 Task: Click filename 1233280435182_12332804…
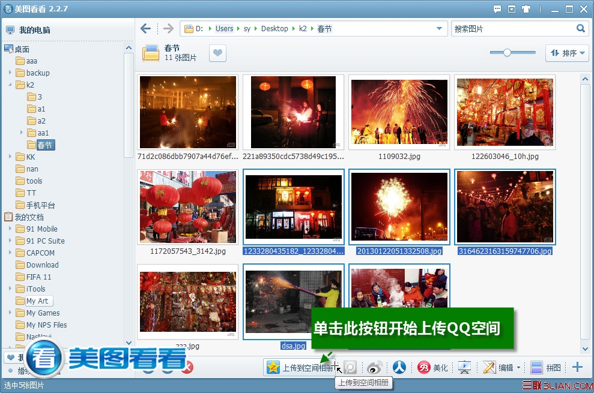click(x=294, y=251)
